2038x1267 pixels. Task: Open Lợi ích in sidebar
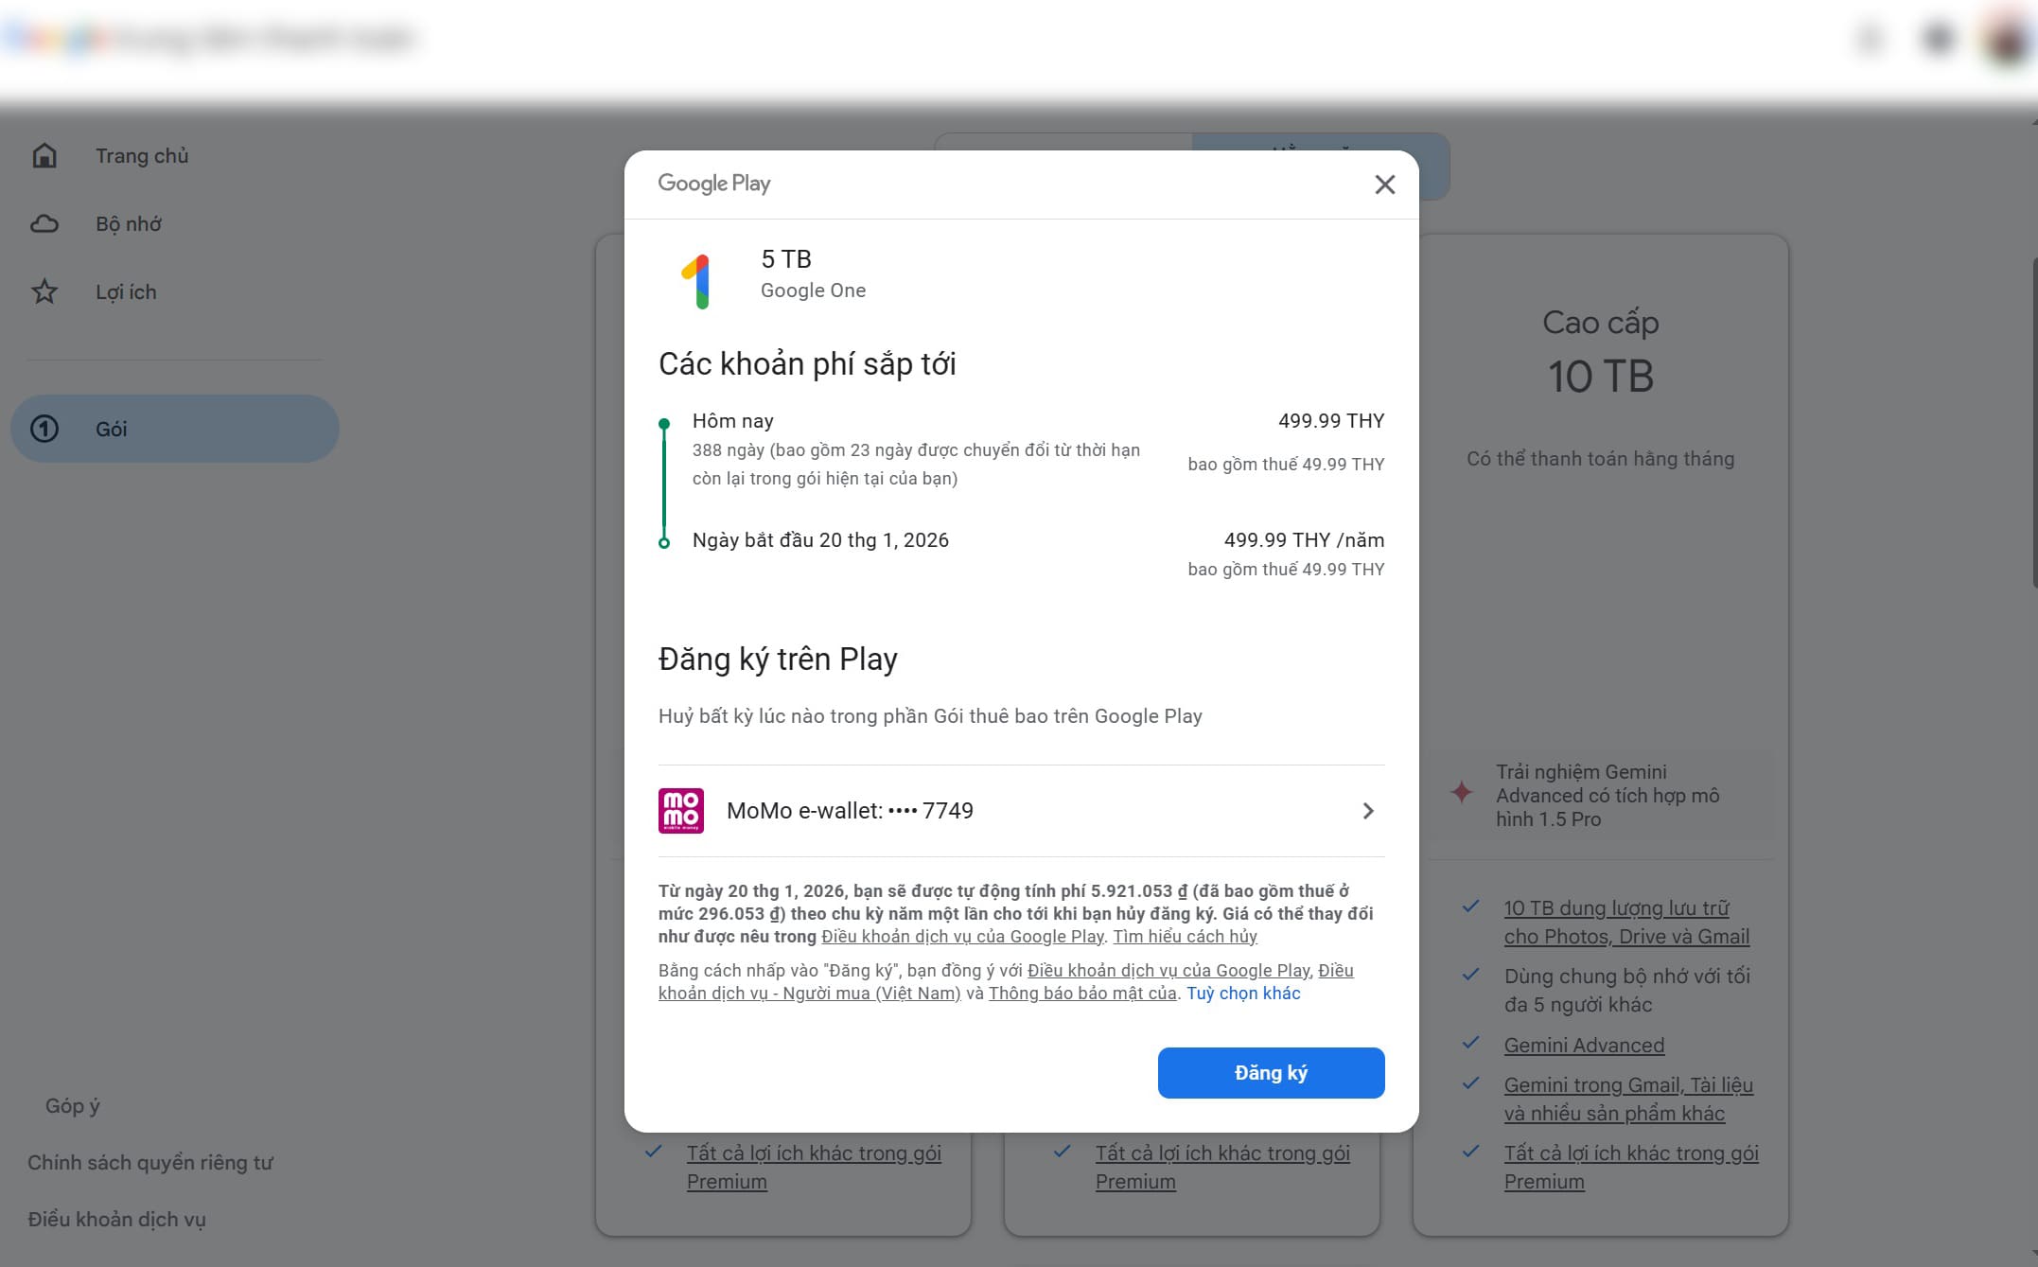[x=126, y=292]
